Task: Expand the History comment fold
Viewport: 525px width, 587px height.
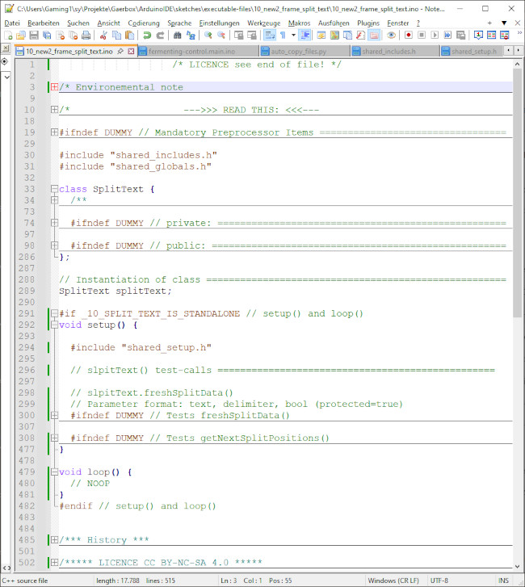Action: point(54,539)
